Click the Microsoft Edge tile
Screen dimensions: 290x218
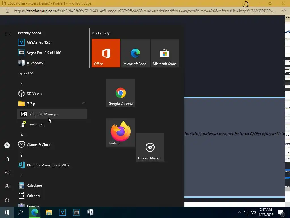pos(135,53)
